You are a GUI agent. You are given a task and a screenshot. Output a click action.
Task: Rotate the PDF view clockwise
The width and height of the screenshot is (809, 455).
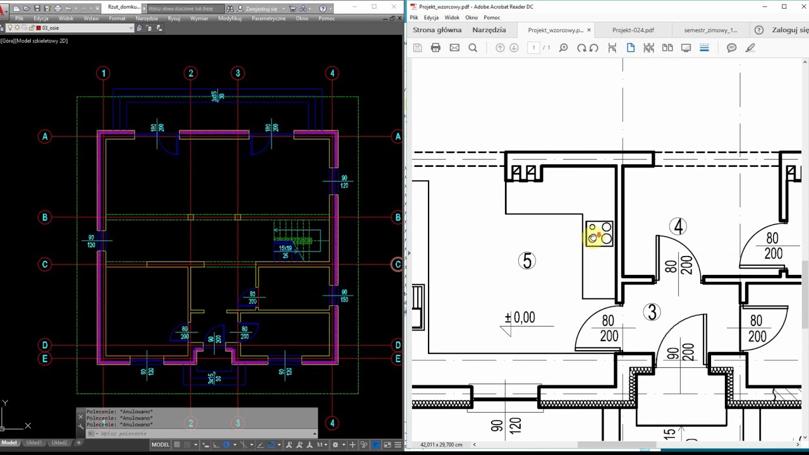click(581, 47)
